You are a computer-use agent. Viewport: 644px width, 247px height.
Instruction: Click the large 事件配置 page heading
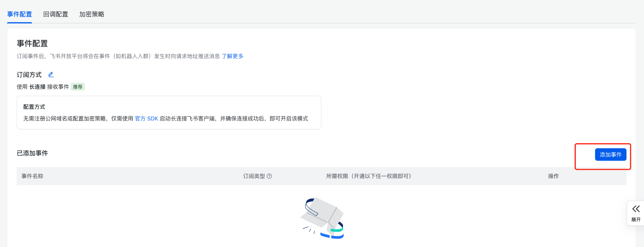32,43
